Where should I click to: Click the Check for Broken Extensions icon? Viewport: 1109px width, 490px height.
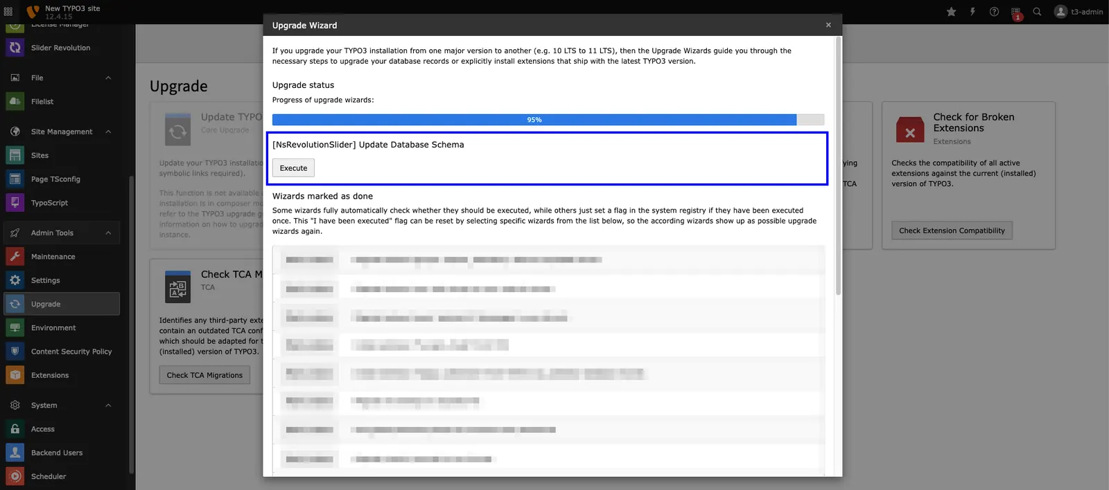click(x=910, y=130)
